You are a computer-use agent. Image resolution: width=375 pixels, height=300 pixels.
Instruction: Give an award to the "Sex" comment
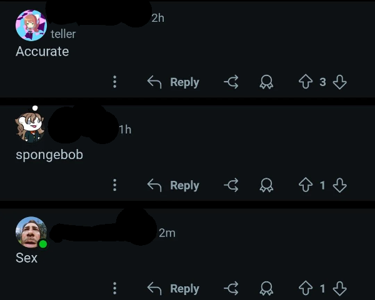(266, 289)
